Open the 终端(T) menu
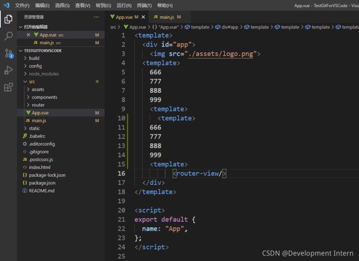 click(x=144, y=6)
